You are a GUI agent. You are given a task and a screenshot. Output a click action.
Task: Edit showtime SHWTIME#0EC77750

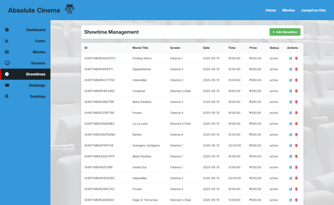(x=291, y=80)
